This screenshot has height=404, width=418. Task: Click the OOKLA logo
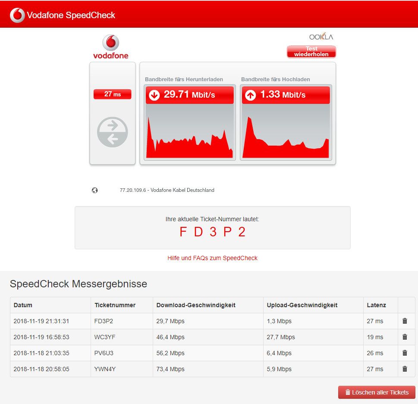[321, 37]
